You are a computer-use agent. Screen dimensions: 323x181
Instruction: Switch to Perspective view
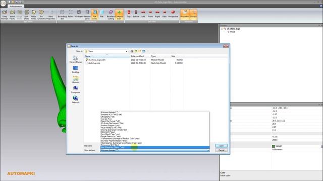tap(173, 14)
